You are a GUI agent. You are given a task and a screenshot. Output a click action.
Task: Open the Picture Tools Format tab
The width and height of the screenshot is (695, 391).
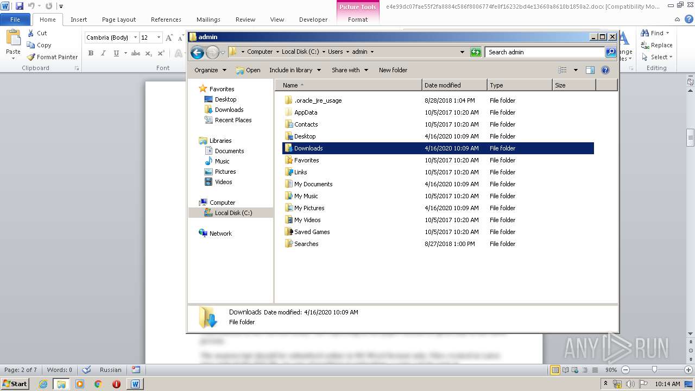pos(358,20)
